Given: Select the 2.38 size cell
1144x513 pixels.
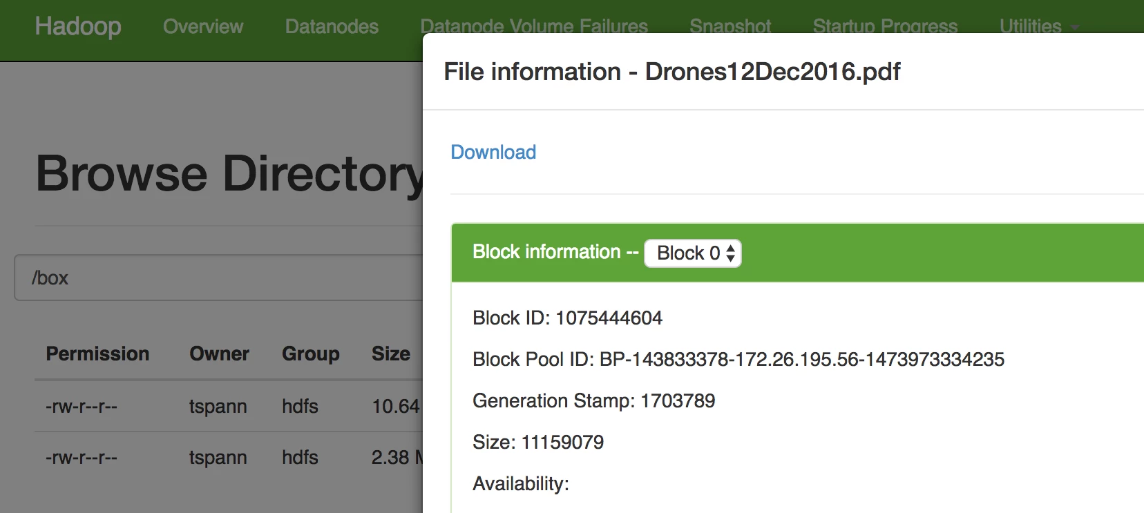Looking at the screenshot, I should pos(397,457).
